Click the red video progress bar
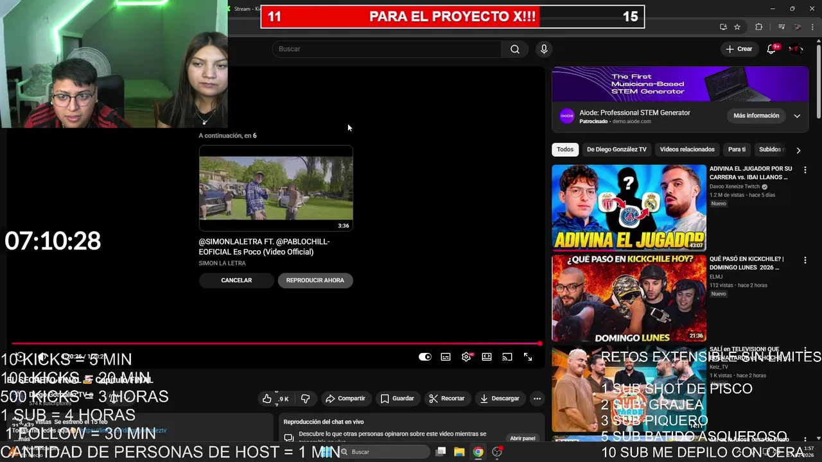The width and height of the screenshot is (822, 462). pos(276,344)
